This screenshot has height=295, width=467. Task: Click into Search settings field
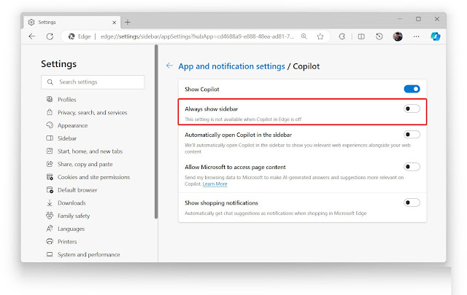[x=93, y=82]
